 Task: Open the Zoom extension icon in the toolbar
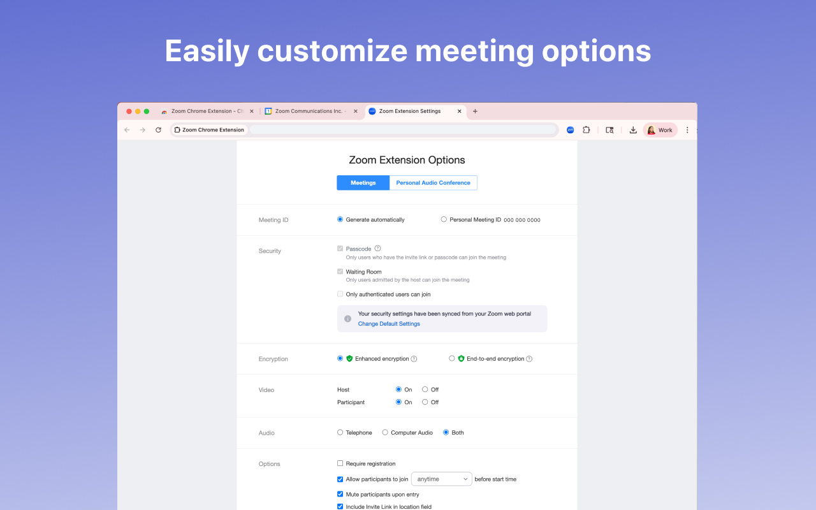coord(570,129)
